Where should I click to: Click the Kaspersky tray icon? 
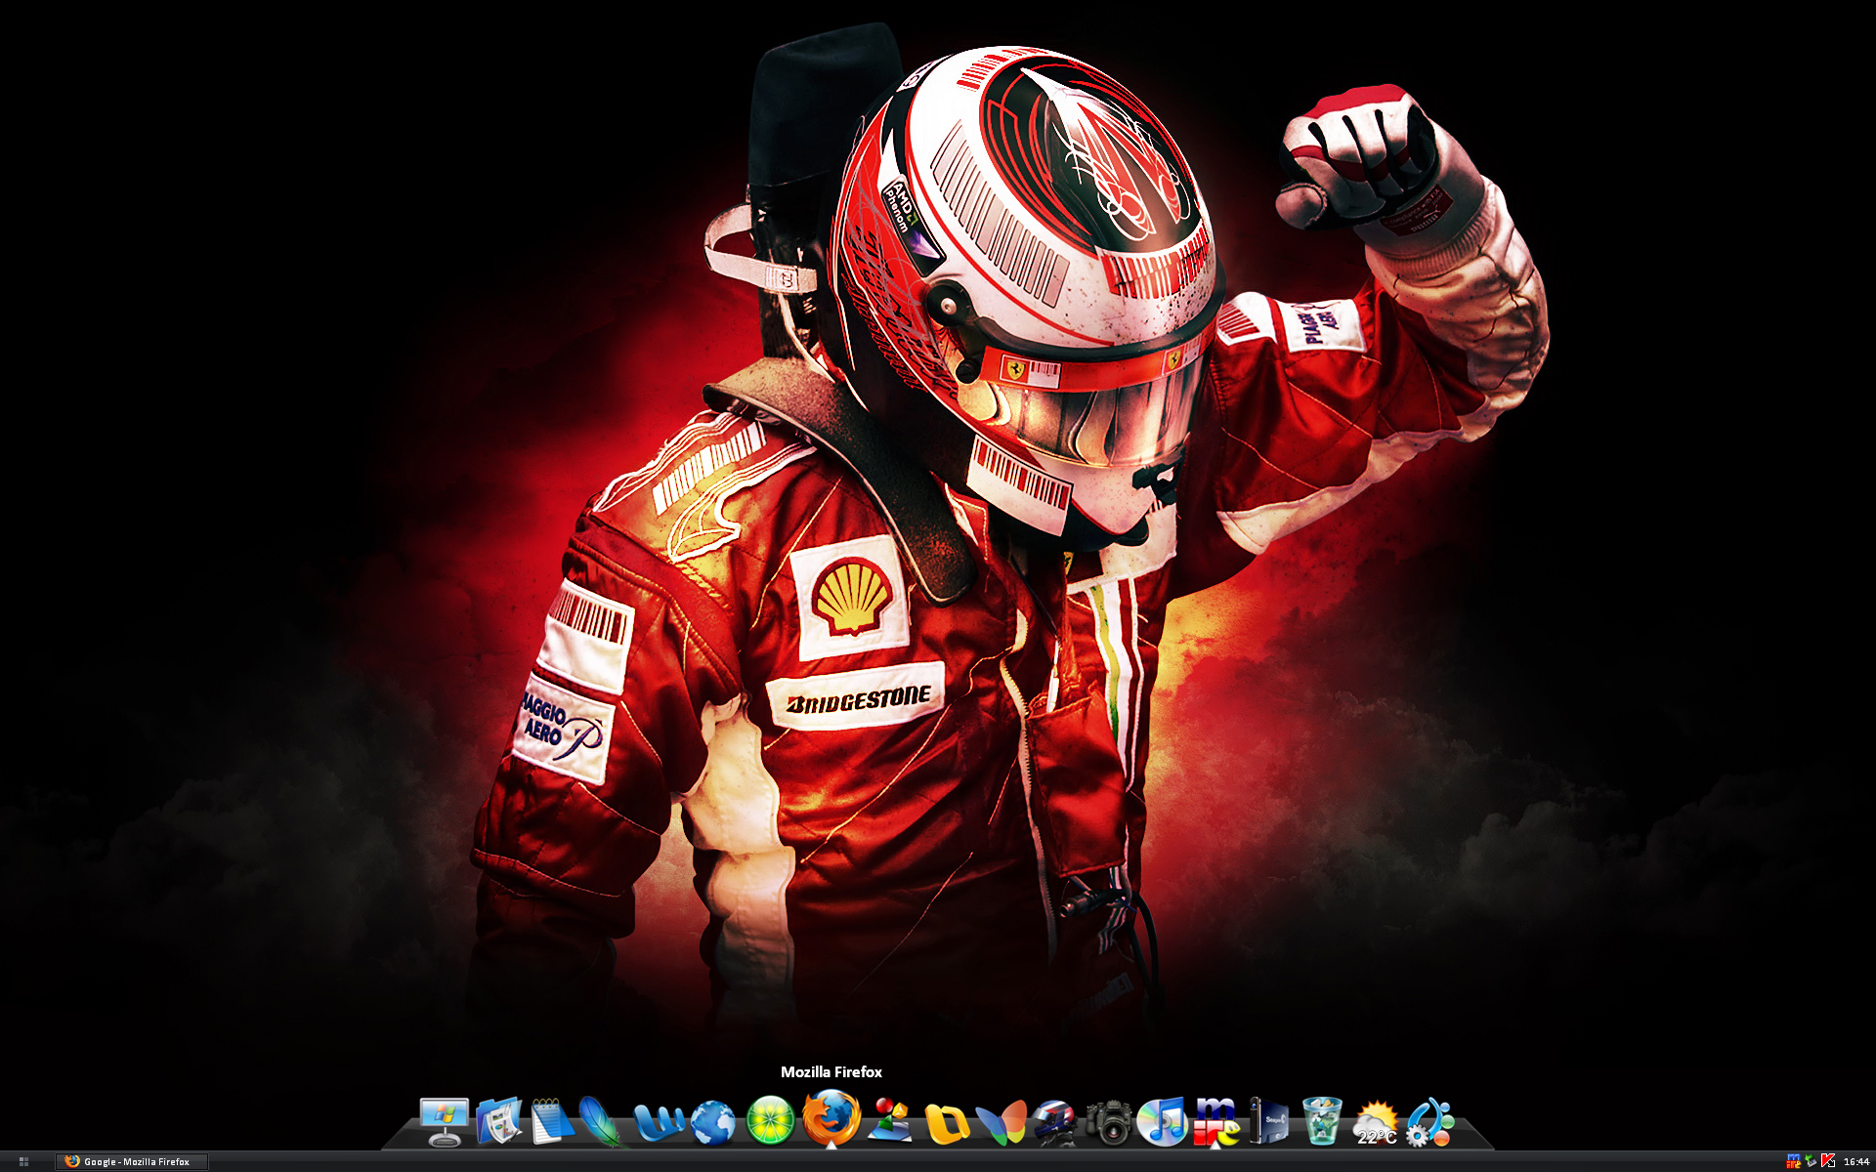click(x=1828, y=1161)
